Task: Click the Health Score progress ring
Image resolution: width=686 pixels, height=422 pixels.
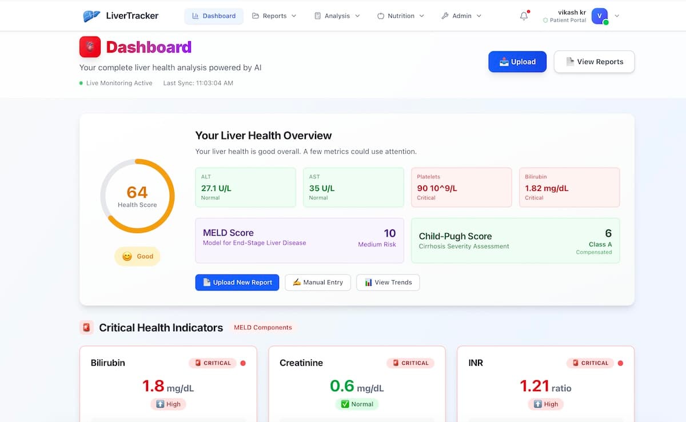Action: 137,194
